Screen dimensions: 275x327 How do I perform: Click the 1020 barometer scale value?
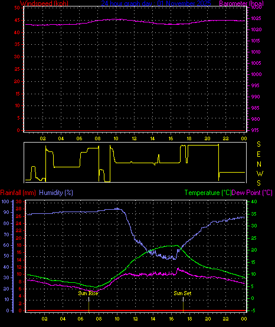(256, 30)
